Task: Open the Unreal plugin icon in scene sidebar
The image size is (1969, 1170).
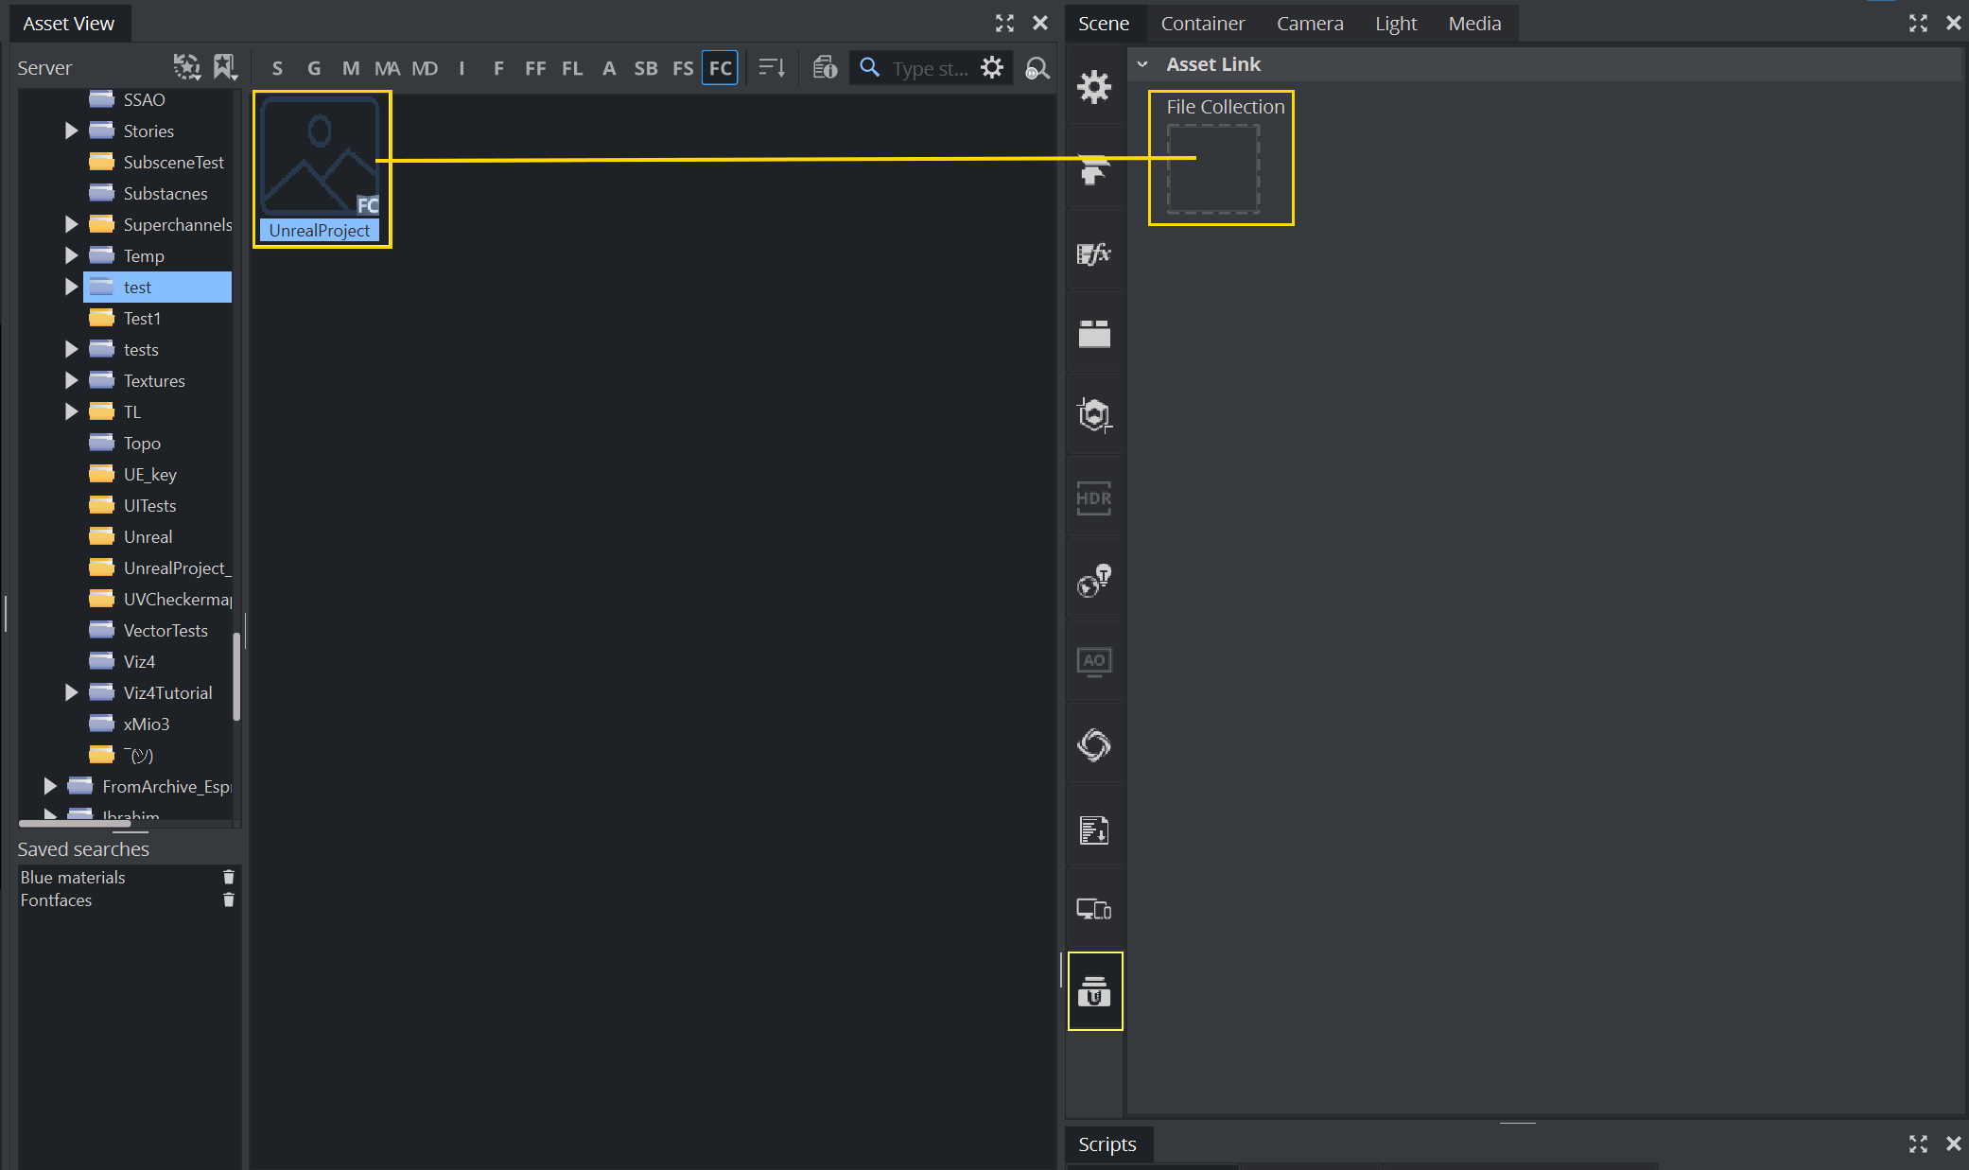Action: point(1094,990)
